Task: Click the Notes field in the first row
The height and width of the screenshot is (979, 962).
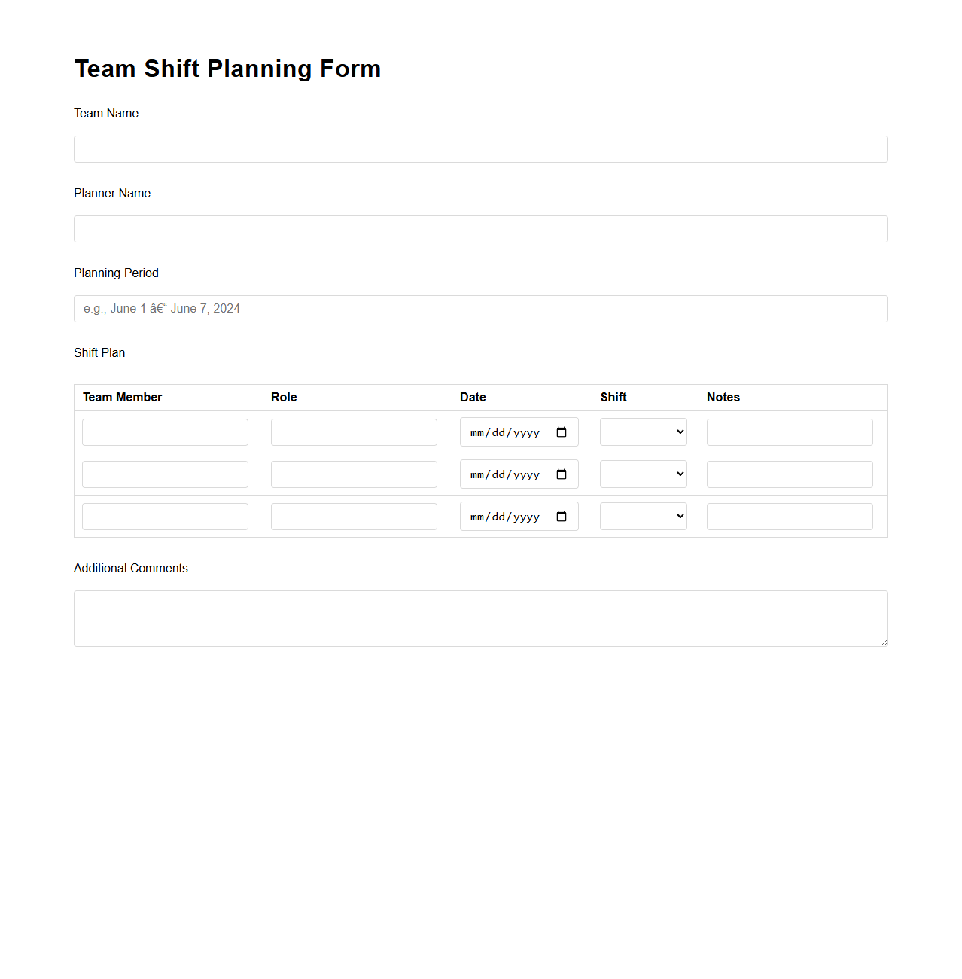Action: pyautogui.click(x=789, y=432)
